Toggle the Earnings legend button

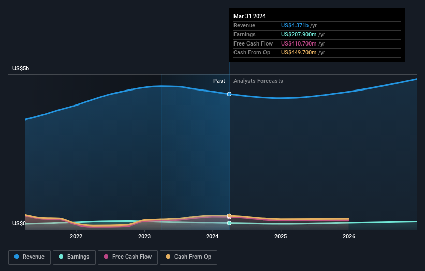74,257
